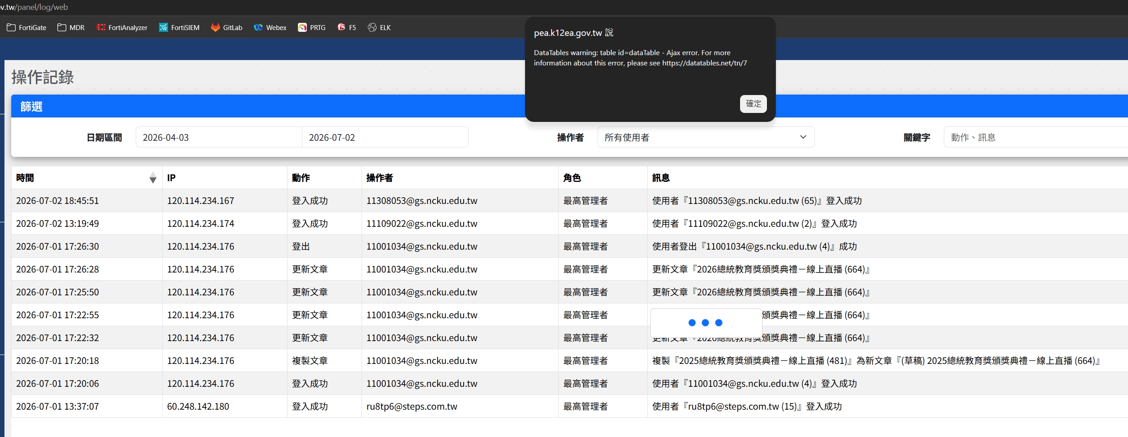Open the 所有使用者 operator dropdown
The image size is (1128, 437).
(x=706, y=137)
